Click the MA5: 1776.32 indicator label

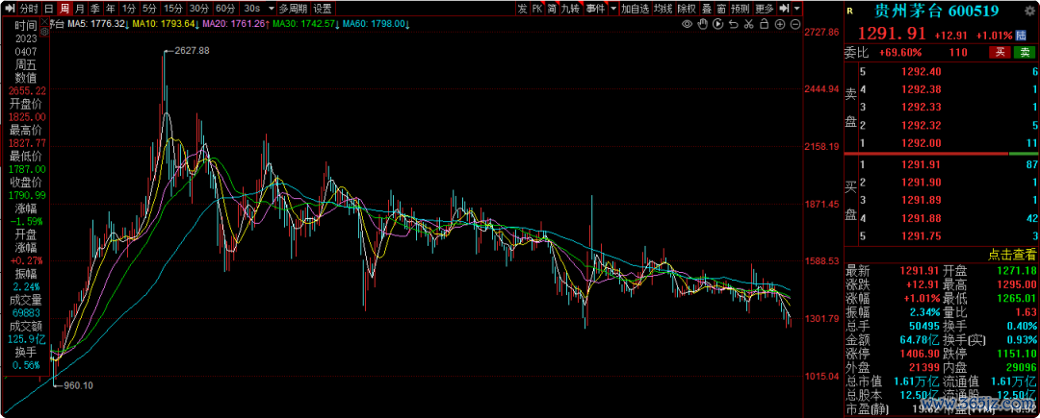point(96,24)
